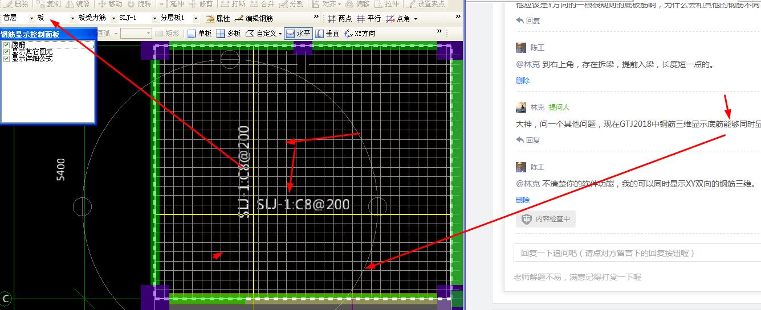Choose the 多板 multi-slab mode
Viewport: 761px width, 310px height.
229,34
